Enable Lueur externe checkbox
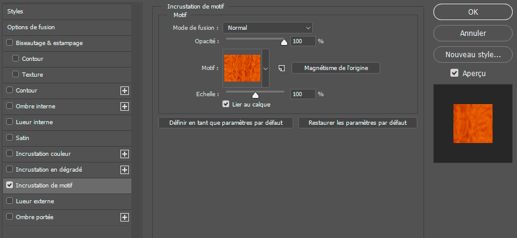Viewport: 517px width, 238px height. [x=9, y=201]
